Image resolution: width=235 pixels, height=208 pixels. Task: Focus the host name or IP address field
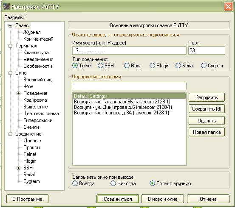pos(129,50)
